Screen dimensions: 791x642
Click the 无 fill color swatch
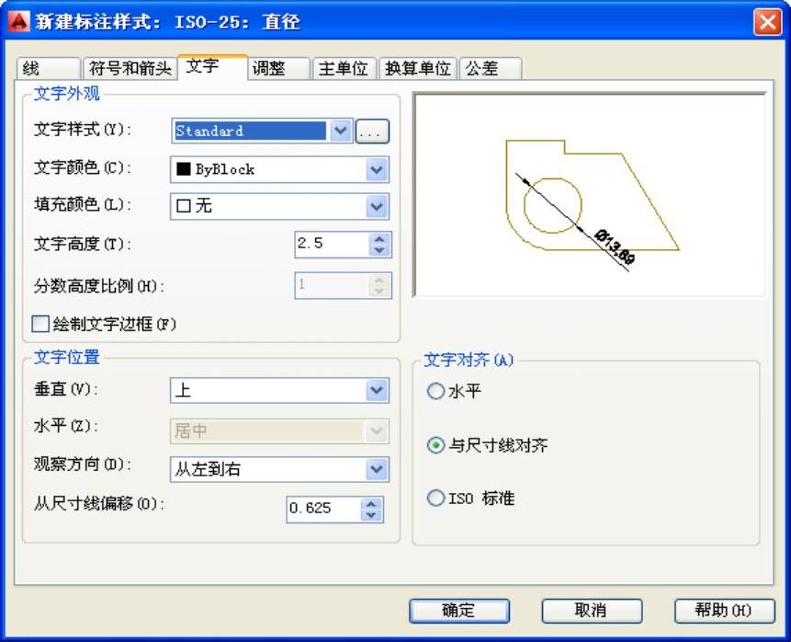point(183,206)
